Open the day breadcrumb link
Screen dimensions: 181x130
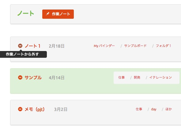tap(154, 109)
